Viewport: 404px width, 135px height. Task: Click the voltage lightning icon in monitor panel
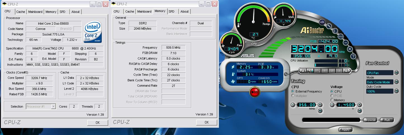(233, 67)
